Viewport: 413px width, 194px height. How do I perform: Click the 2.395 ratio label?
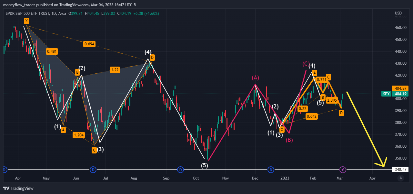pos(332,100)
